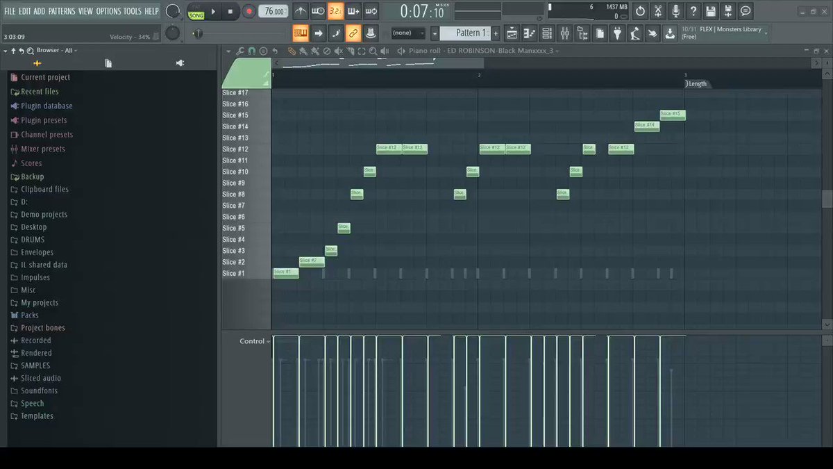The width and height of the screenshot is (833, 469).
Task: Open the PATTERNS menu
Action: point(62,11)
